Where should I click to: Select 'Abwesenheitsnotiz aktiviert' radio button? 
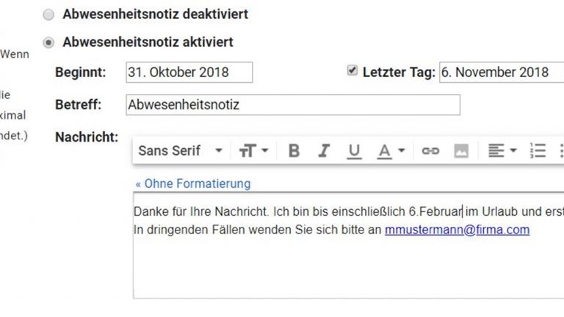(48, 43)
